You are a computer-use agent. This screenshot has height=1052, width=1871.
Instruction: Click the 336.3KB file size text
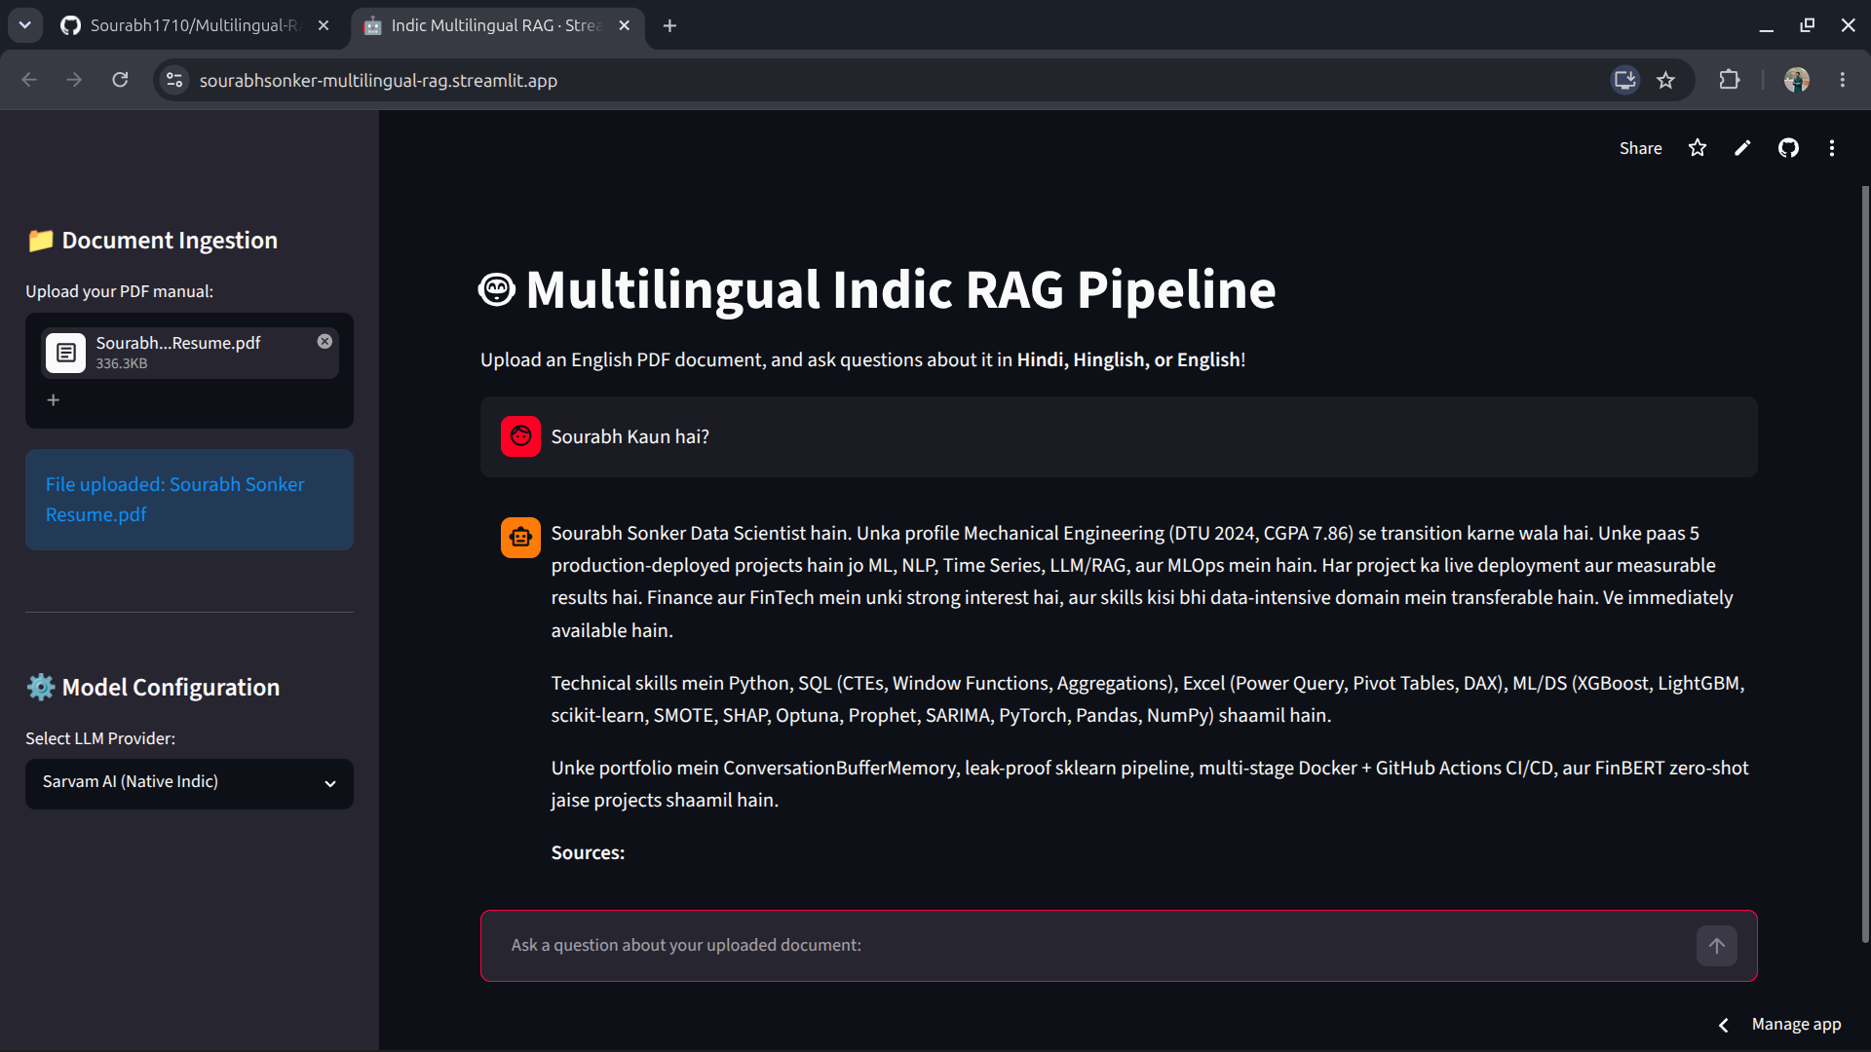(122, 363)
